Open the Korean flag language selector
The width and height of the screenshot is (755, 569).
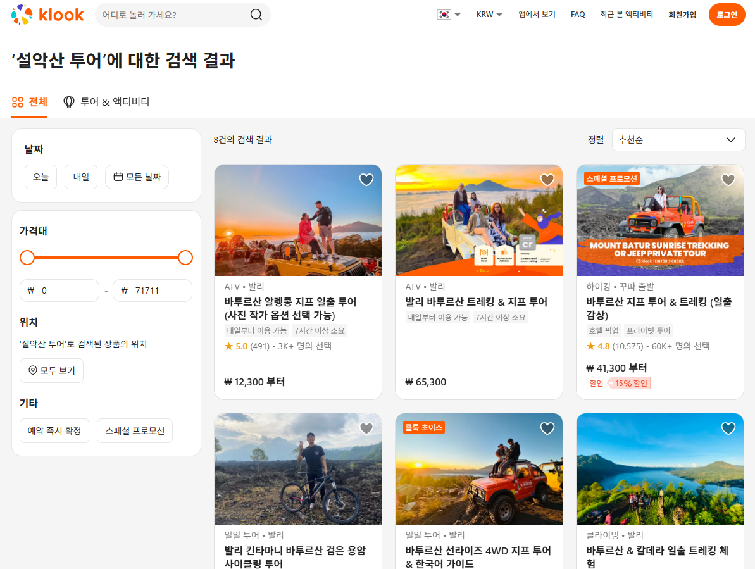[x=449, y=15]
